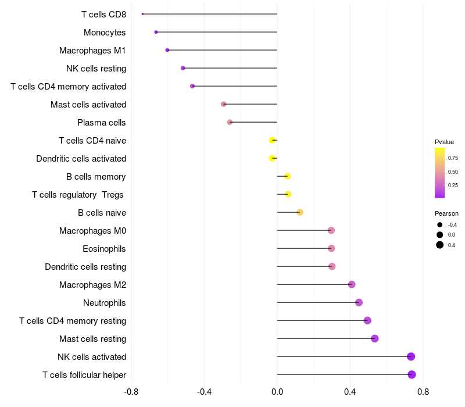Select the Mast cells resting dot
Screen dimensions: 465x407
(374, 338)
